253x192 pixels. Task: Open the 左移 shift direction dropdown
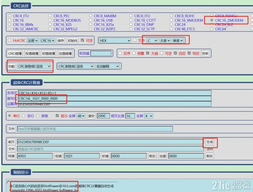pyautogui.click(x=33, y=41)
